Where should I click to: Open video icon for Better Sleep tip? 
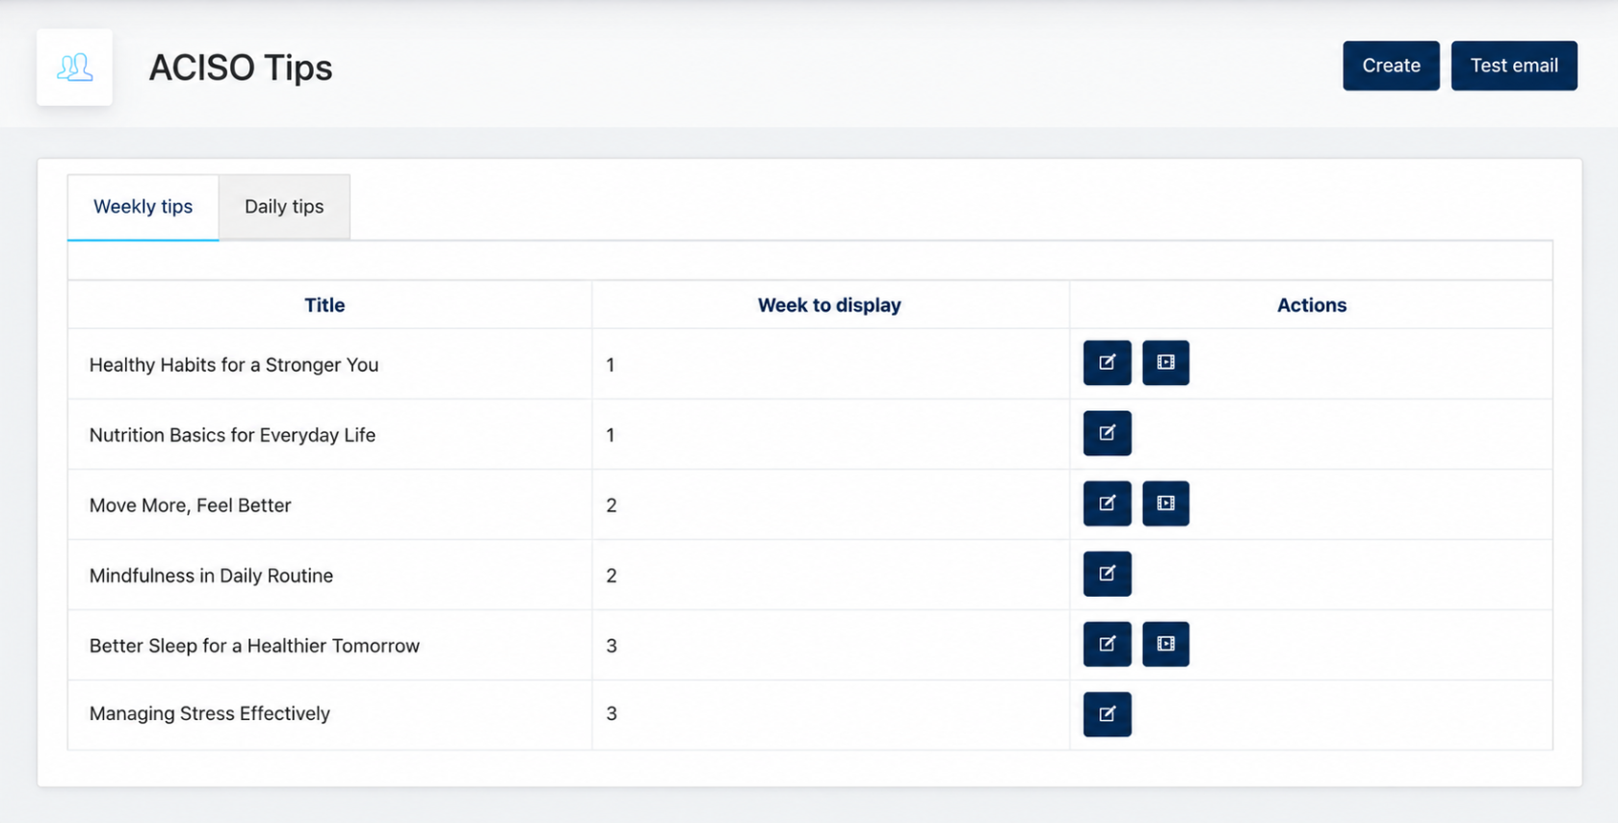click(x=1165, y=644)
